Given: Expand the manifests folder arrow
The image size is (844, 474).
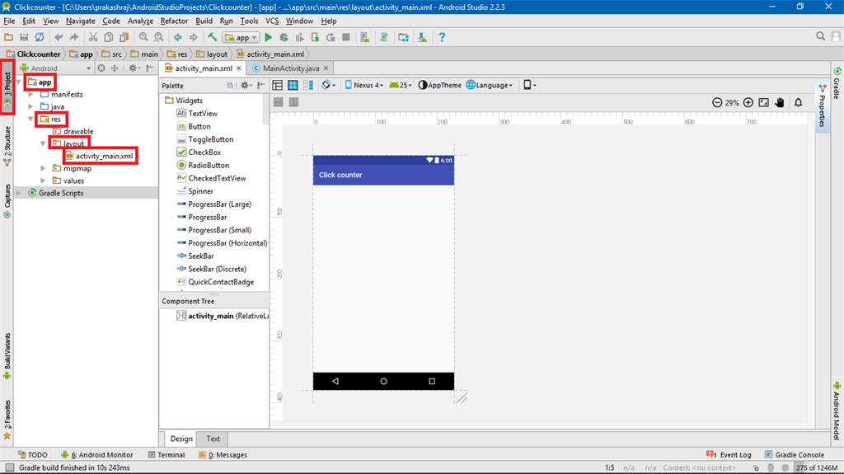Looking at the screenshot, I should click(x=30, y=94).
